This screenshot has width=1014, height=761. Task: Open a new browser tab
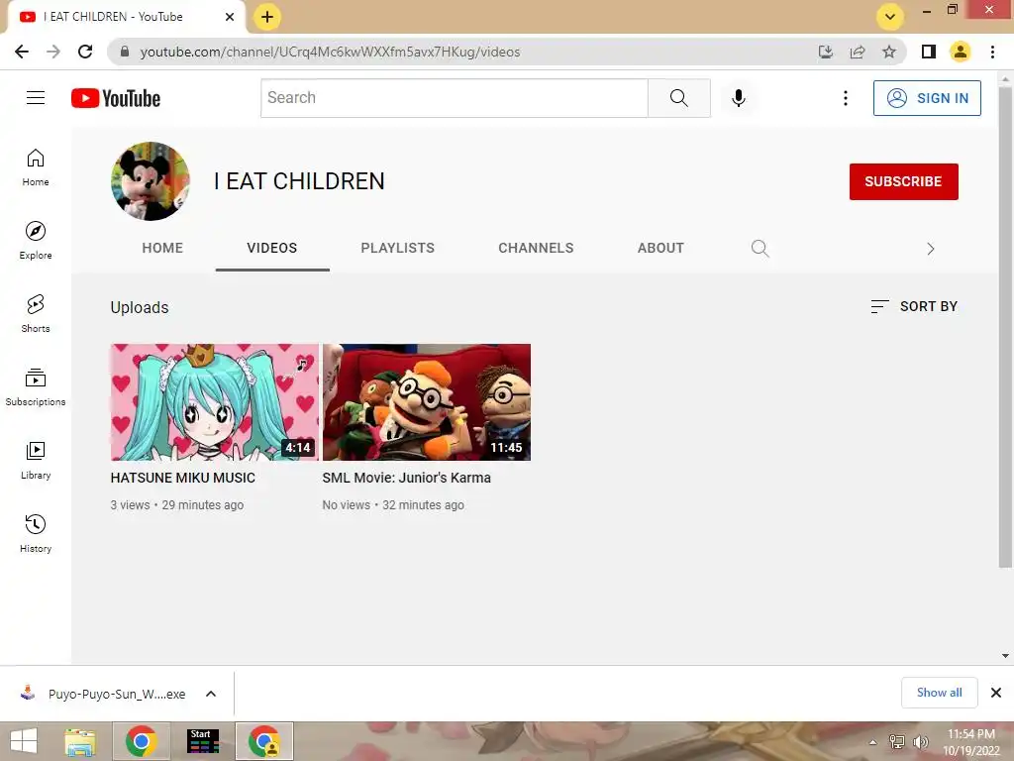pos(267,17)
